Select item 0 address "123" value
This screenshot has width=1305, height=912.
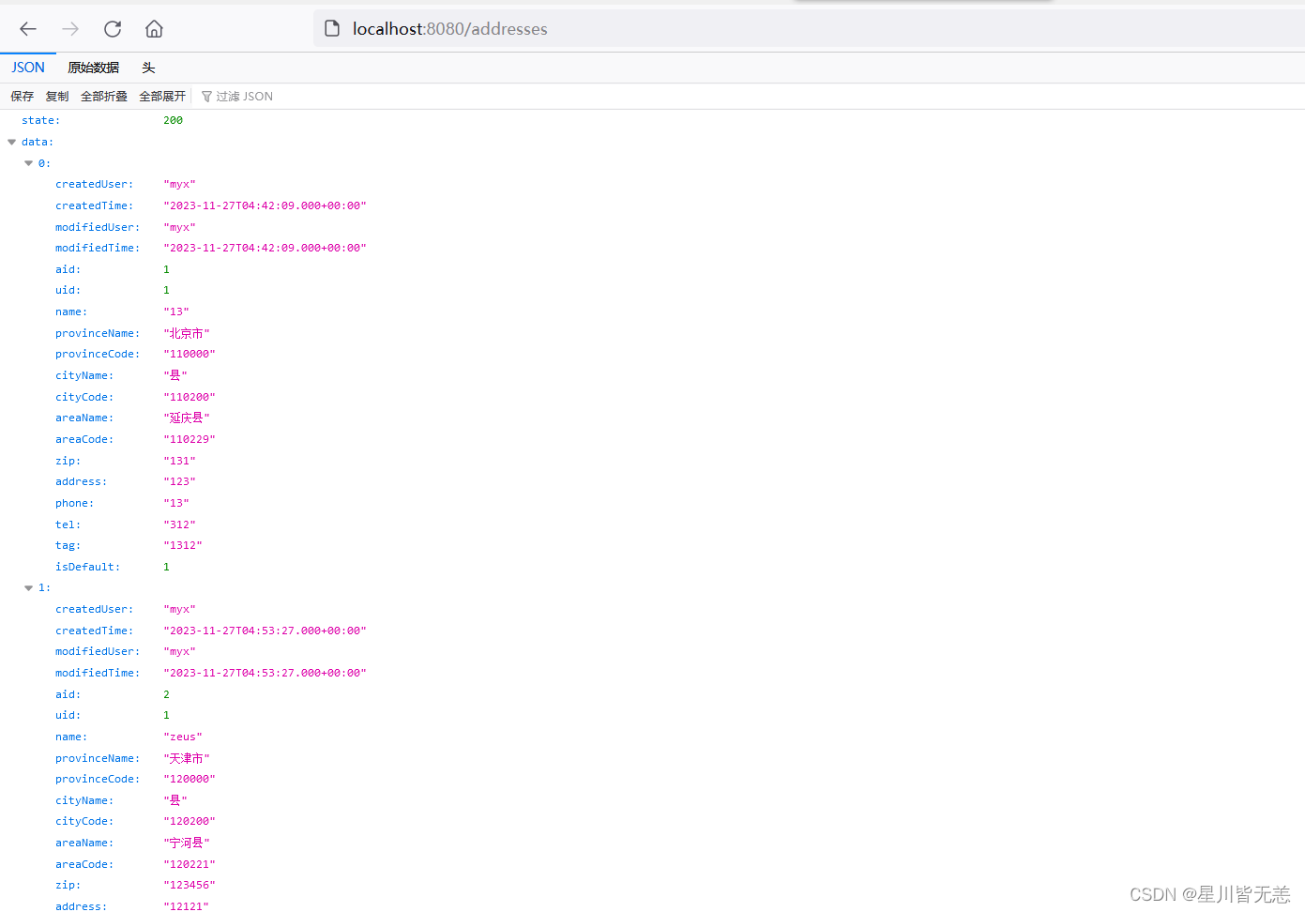click(179, 481)
